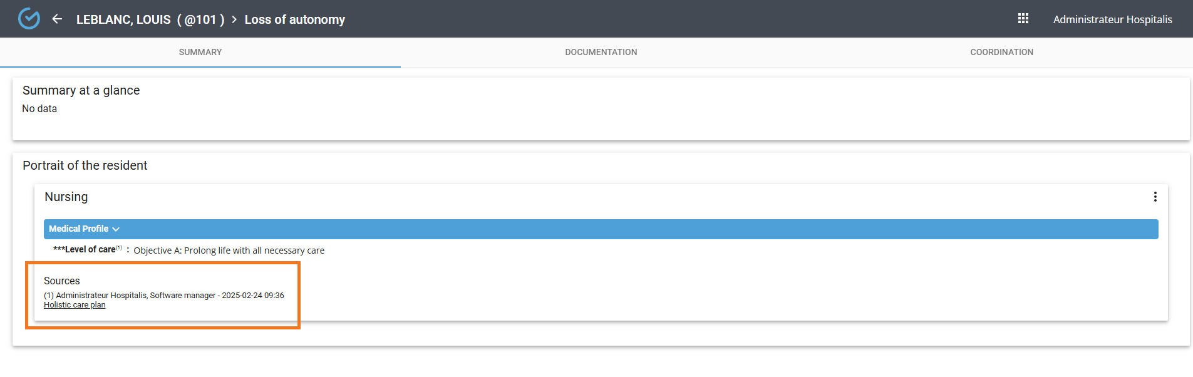Open the Nursing card three-dot menu
Image resolution: width=1193 pixels, height=377 pixels.
click(1155, 197)
